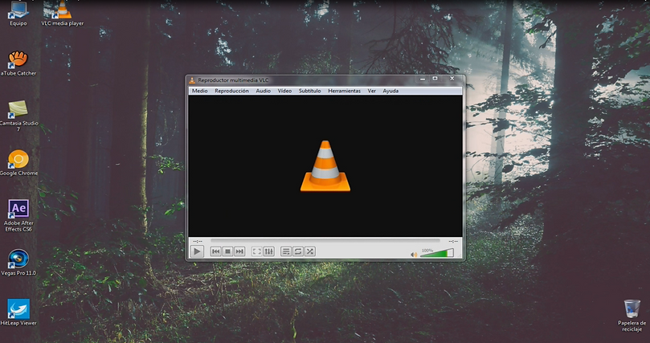Toggle loop repeat mode
Image resolution: width=650 pixels, height=343 pixels.
click(298, 251)
